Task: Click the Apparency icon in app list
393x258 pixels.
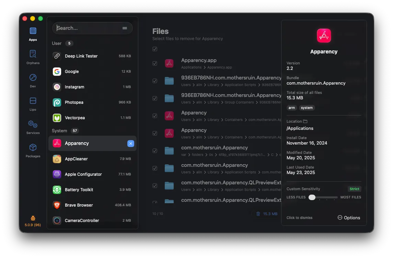Action: point(57,143)
